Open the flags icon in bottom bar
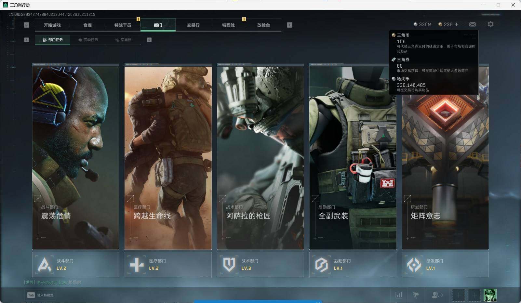 tap(416, 295)
